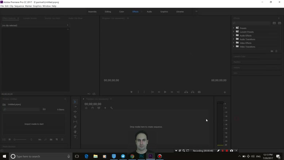Viewport: 284px width, 160px height.
Task: Expand the Video Effects folder
Action: (x=234, y=43)
